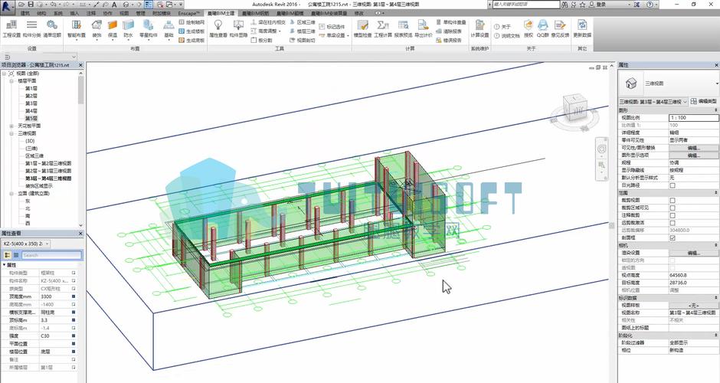The width and height of the screenshot is (720, 383).
Task: Switch to the 晨曦BIM钢筋 ribbon tab
Action: (x=256, y=14)
